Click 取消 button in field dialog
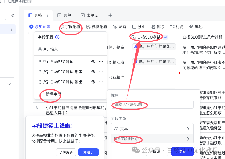 pos(156,151)
